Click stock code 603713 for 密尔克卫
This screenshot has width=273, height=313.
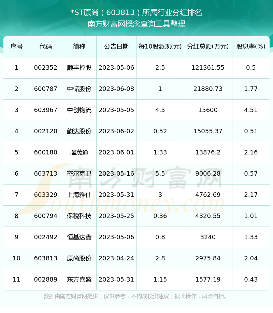click(x=46, y=174)
